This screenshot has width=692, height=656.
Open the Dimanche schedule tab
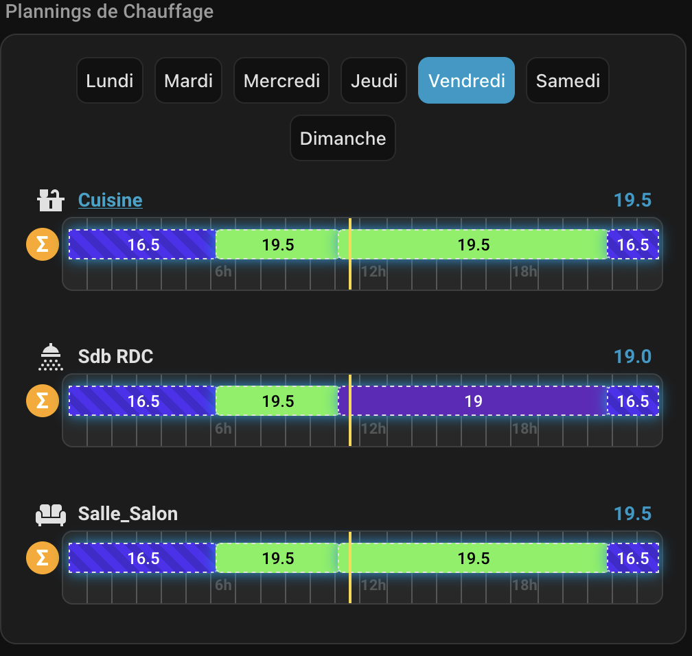pos(343,138)
